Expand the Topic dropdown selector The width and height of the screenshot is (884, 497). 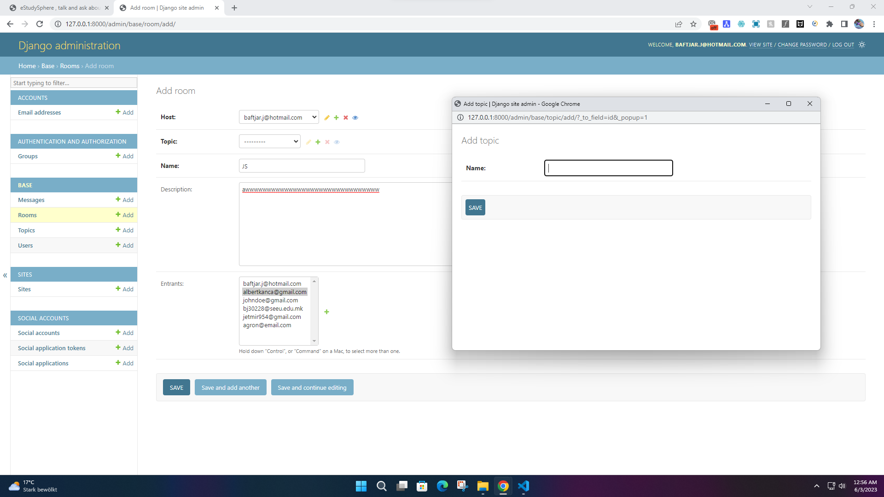pos(268,141)
